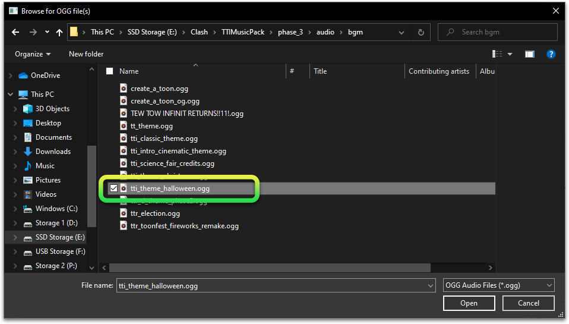
Task: Select ttr_toonfest_fireworks_remake.ogg file
Action: 185,226
